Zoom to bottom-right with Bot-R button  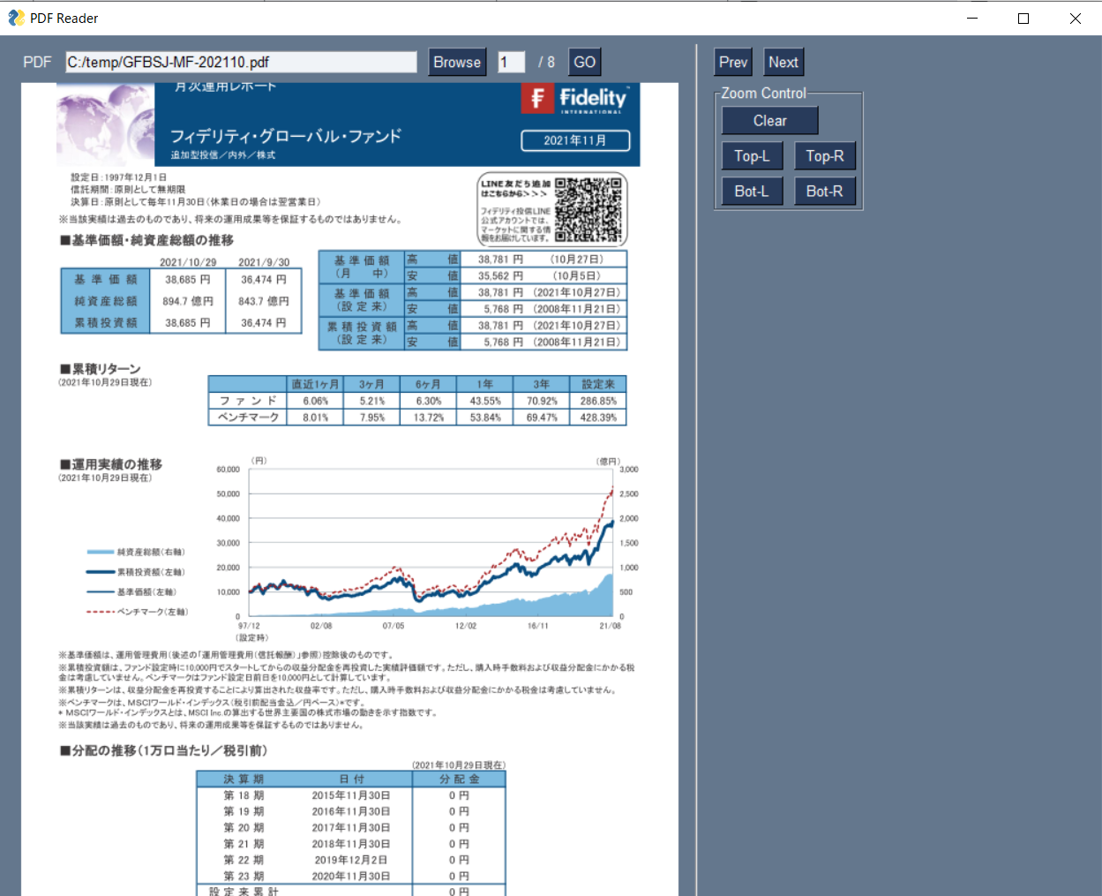tap(825, 192)
